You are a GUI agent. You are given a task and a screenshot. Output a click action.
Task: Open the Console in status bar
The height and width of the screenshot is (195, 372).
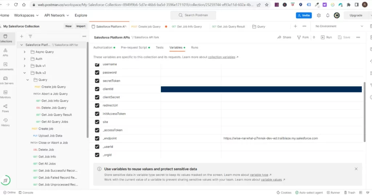click(26, 192)
